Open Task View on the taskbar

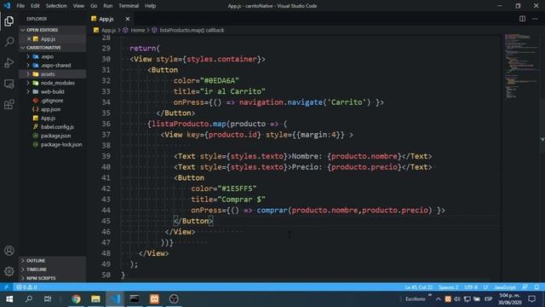tap(48, 299)
